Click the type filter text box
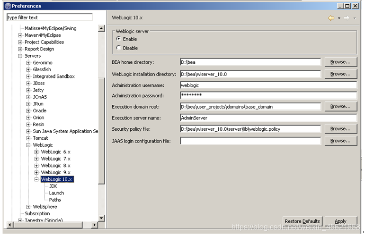Viewport: 365px width, 236px height. point(49,17)
